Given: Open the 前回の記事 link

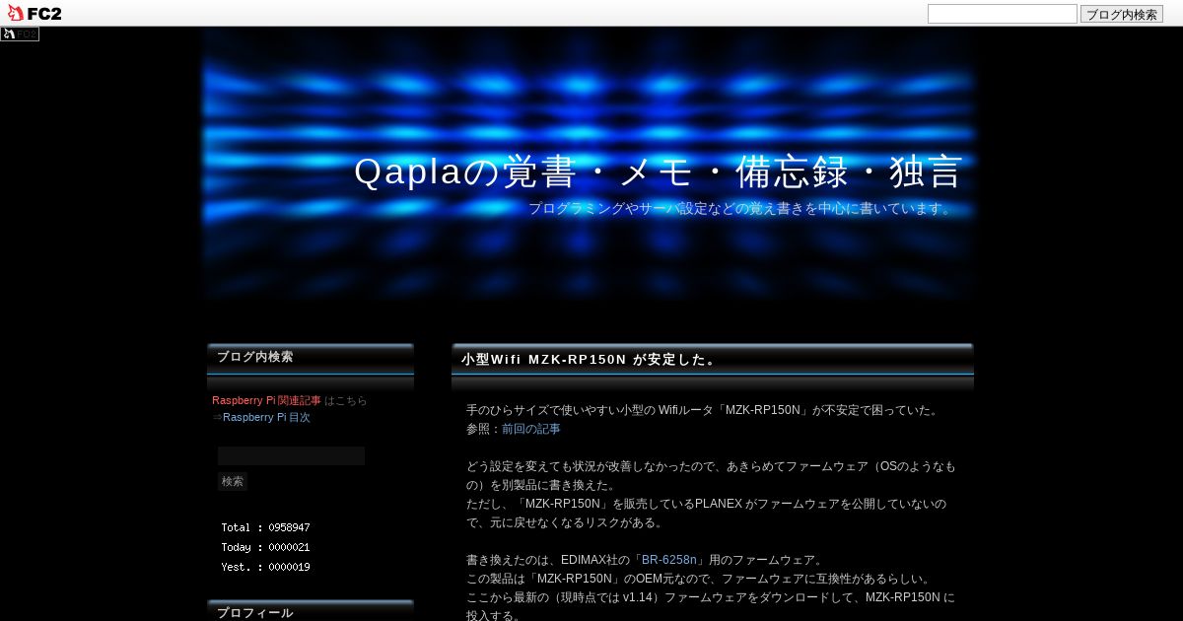Looking at the screenshot, I should pos(530,429).
